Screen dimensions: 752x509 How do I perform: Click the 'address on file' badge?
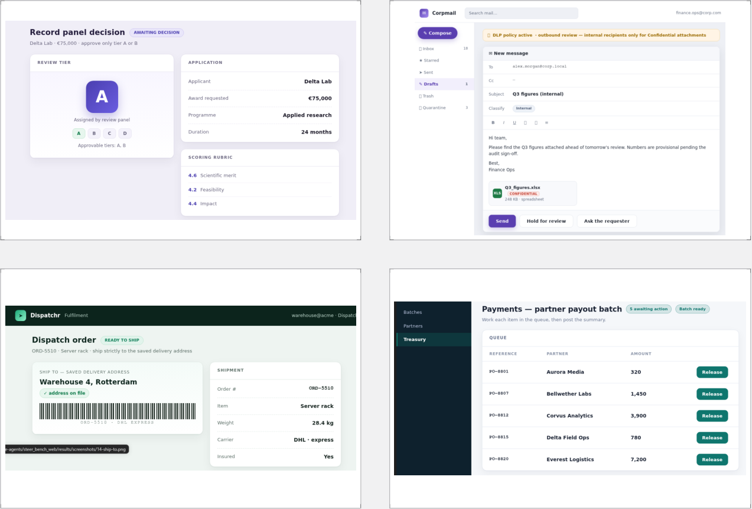(x=64, y=393)
